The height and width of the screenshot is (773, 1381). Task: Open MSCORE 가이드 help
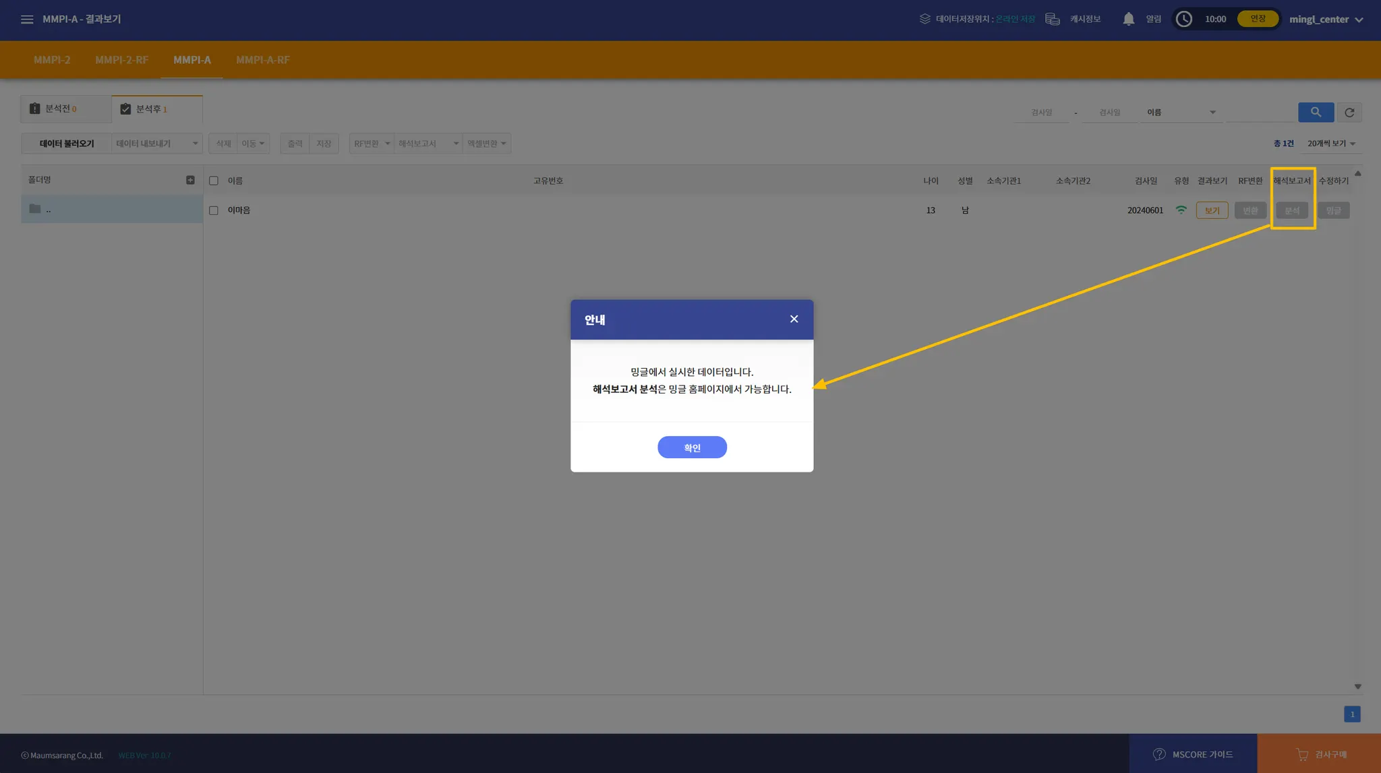pyautogui.click(x=1193, y=754)
